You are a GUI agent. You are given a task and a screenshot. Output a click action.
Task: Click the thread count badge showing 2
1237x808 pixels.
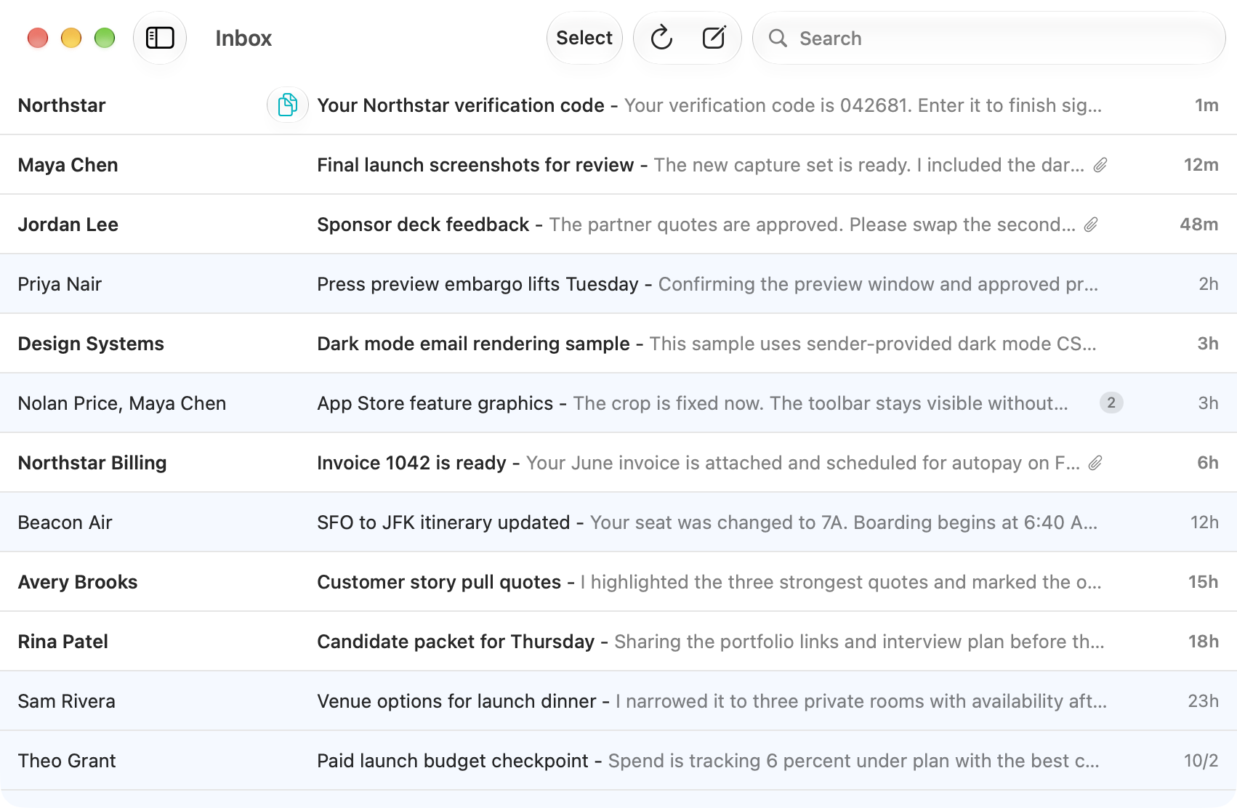(1111, 403)
